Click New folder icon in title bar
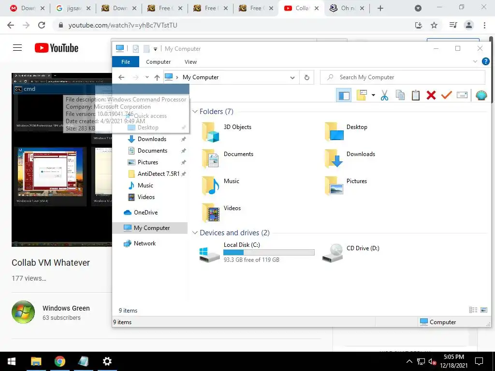The image size is (495, 371). (146, 49)
